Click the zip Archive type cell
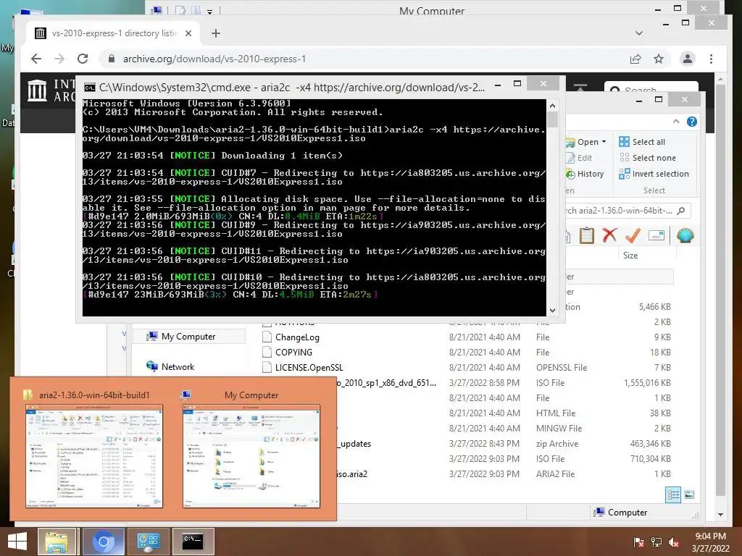The height and width of the screenshot is (556, 742). [x=557, y=444]
